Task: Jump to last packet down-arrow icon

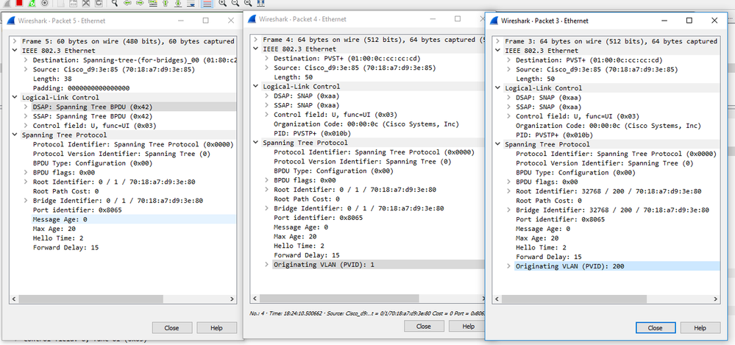Action: click(178, 3)
